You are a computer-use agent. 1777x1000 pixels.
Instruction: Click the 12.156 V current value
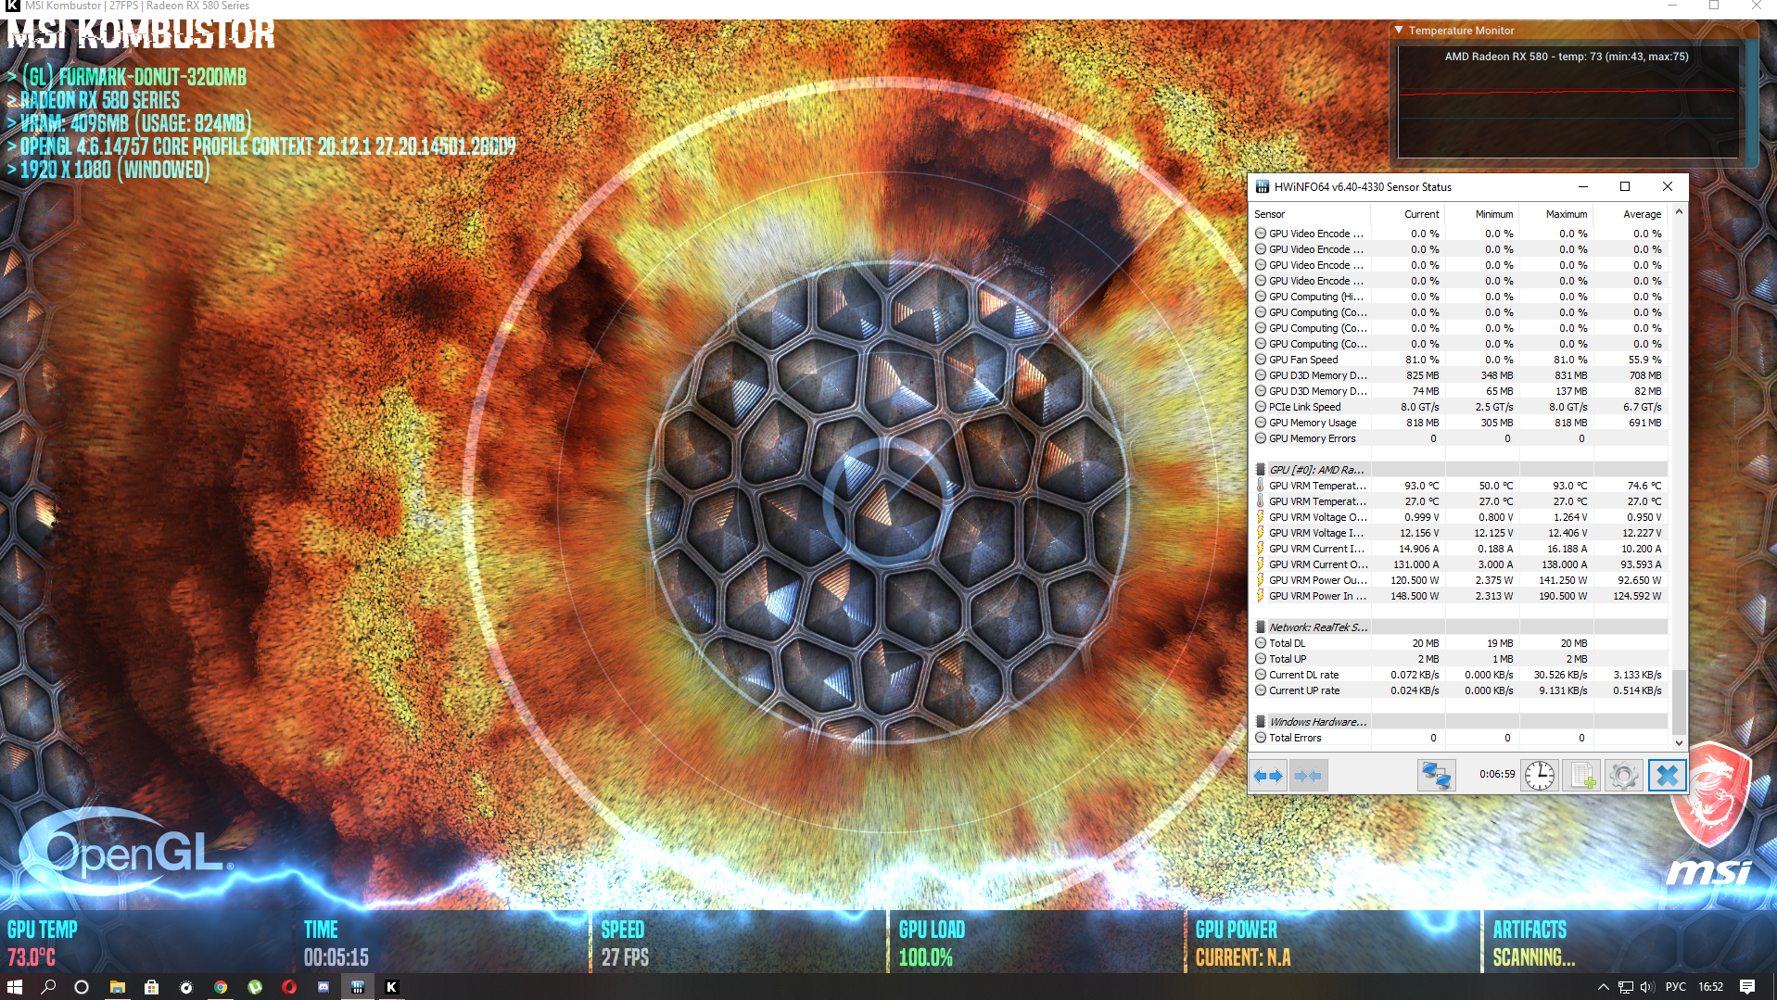[1419, 533]
